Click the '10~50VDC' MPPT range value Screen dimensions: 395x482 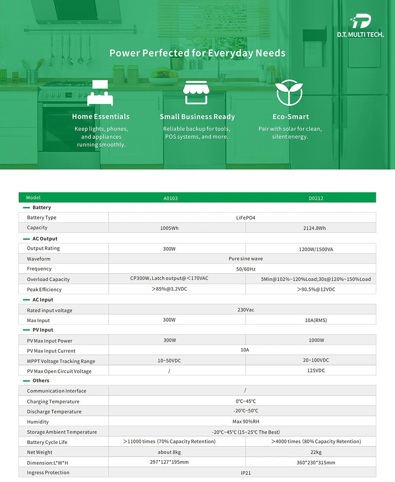[x=169, y=361]
